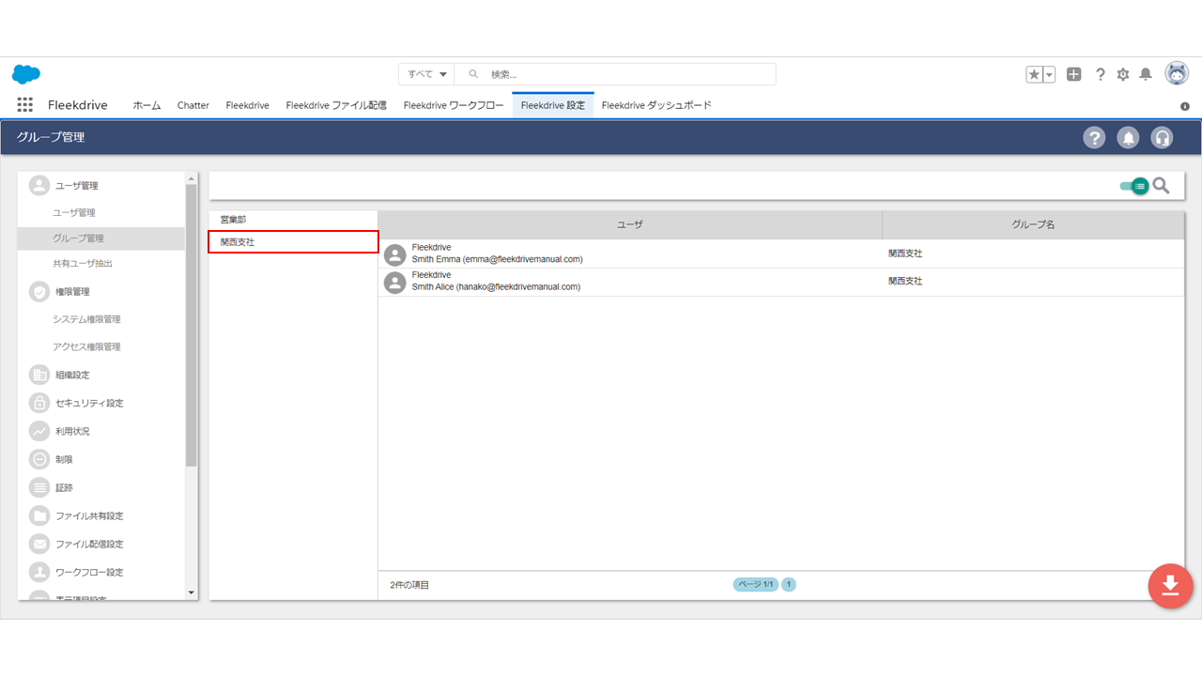This screenshot has height=676, width=1202.
Task: Open support headset icon in header
Action: [x=1162, y=138]
